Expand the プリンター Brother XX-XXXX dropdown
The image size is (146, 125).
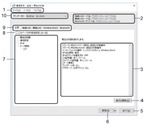[46, 16]
